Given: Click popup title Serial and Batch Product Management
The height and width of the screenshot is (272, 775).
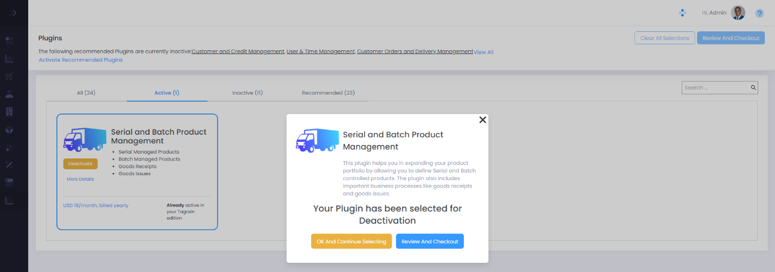Looking at the screenshot, I should 393,141.
